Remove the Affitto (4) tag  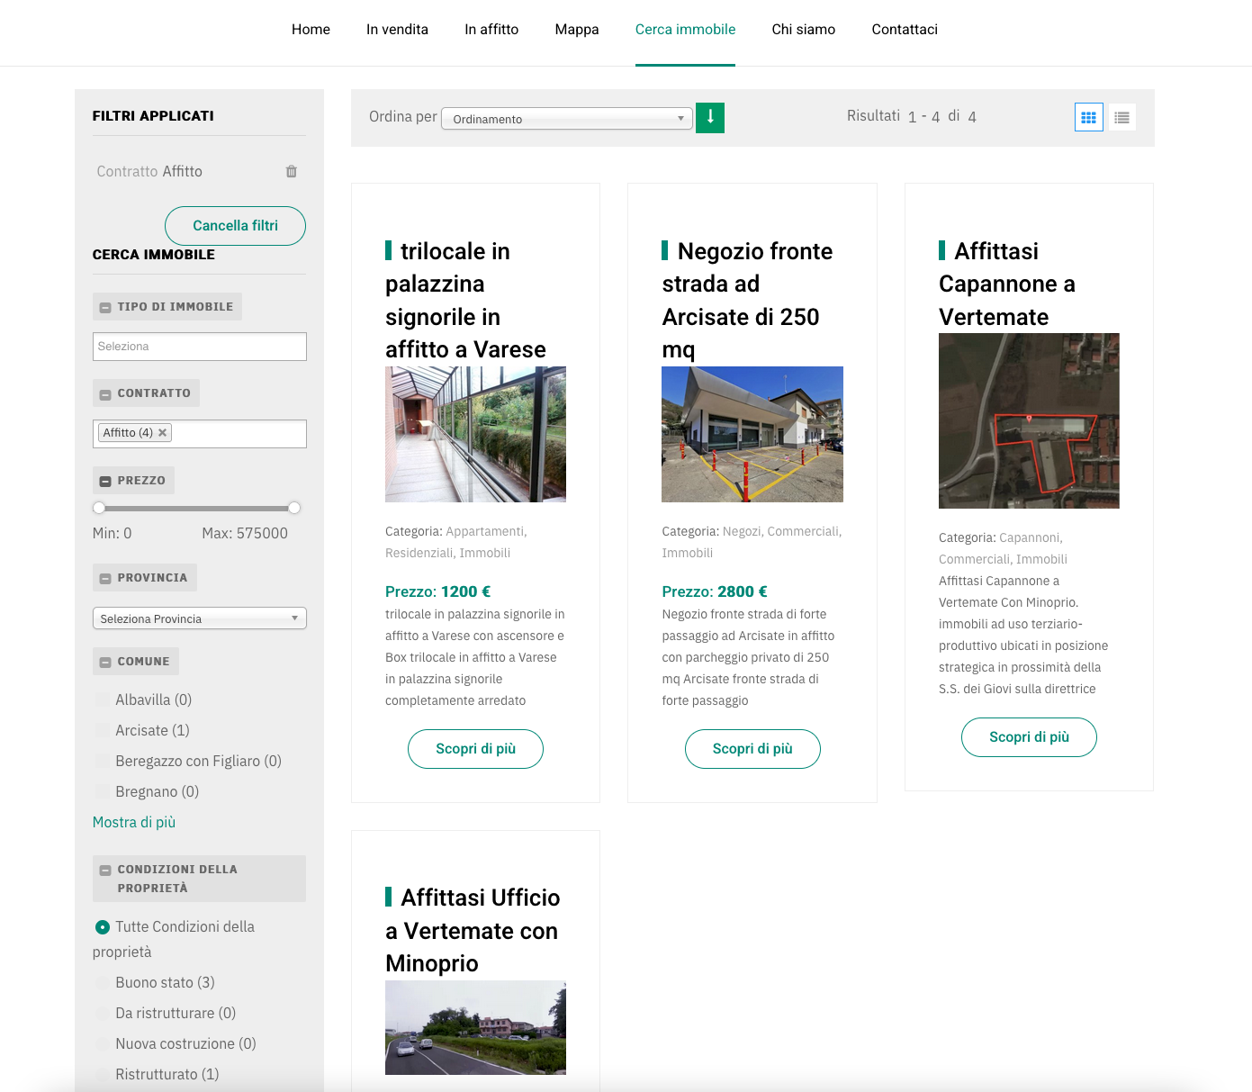click(x=163, y=433)
